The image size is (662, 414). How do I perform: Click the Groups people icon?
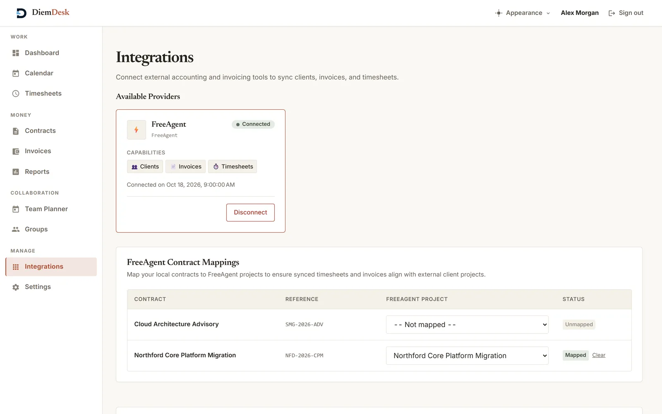tap(16, 229)
